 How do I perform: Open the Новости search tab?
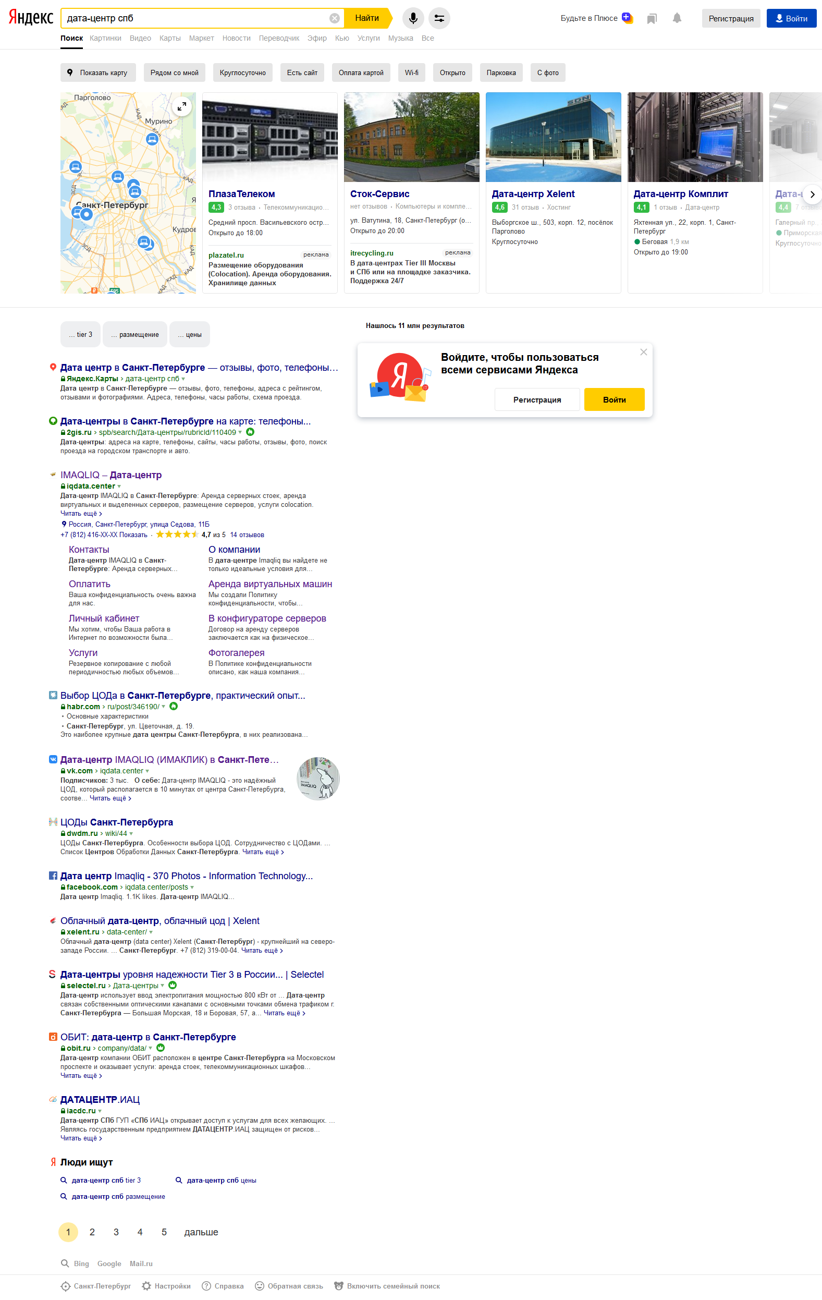pos(237,39)
